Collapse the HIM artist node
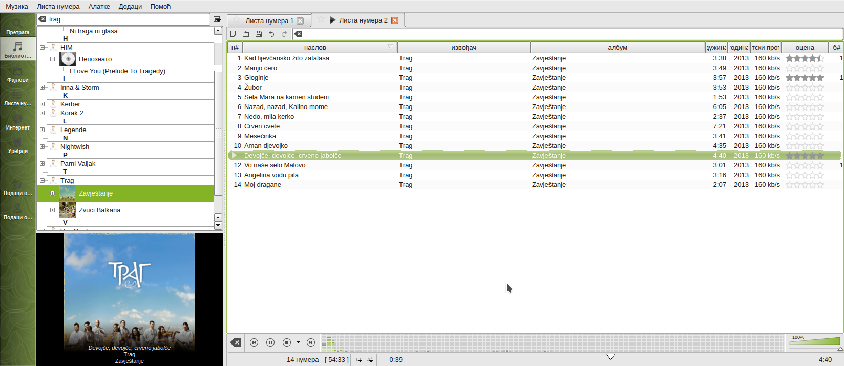The image size is (844, 366). click(43, 48)
